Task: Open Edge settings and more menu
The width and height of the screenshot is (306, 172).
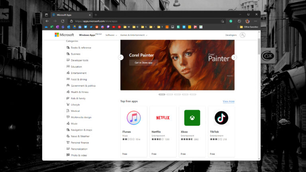Action: [x=256, y=21]
